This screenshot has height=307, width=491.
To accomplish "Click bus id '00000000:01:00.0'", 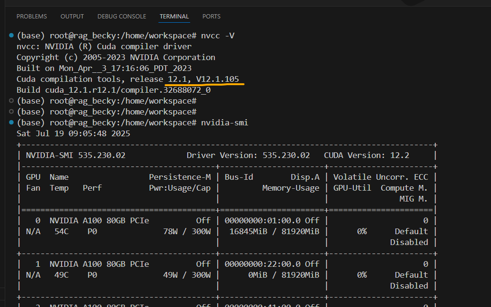I will coord(263,220).
